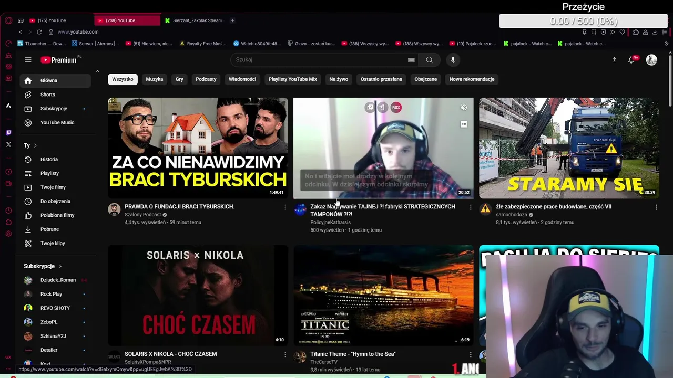Select the Podcasty filter chip

(x=206, y=79)
